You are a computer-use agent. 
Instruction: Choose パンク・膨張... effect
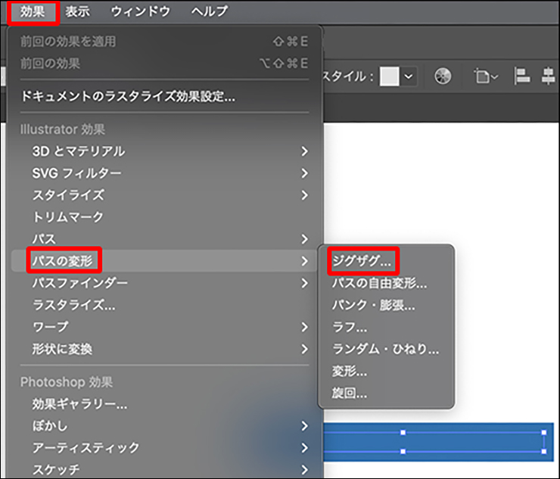(374, 306)
